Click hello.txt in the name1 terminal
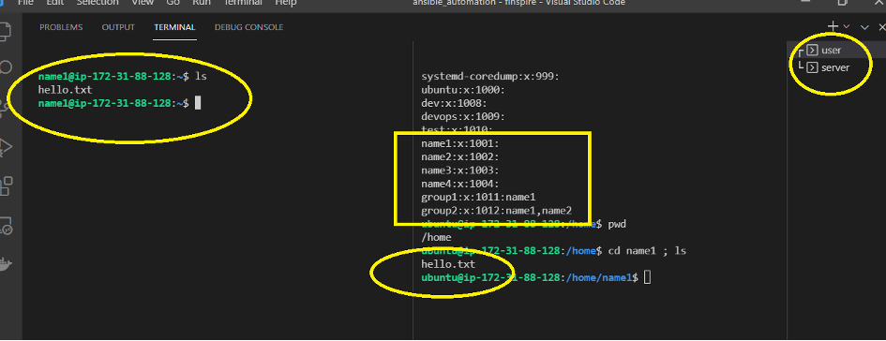This screenshot has height=341, width=886. [65, 90]
